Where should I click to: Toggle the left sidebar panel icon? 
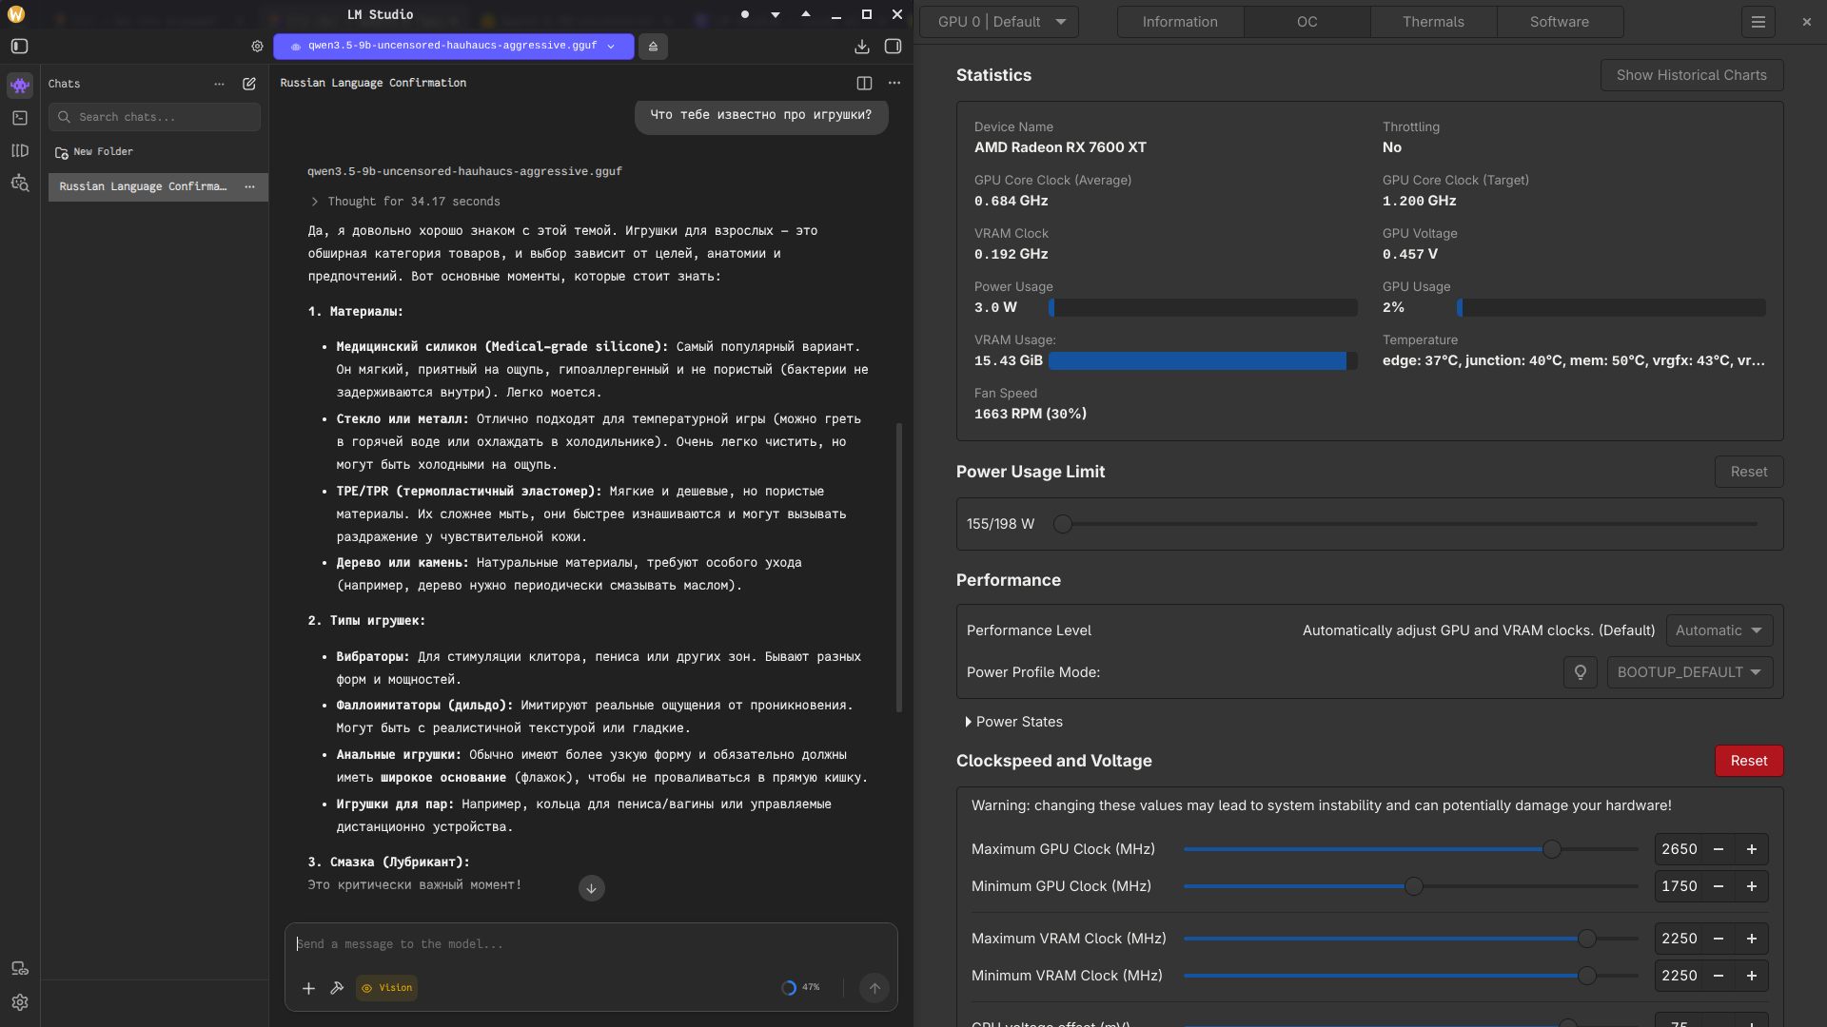click(x=19, y=47)
